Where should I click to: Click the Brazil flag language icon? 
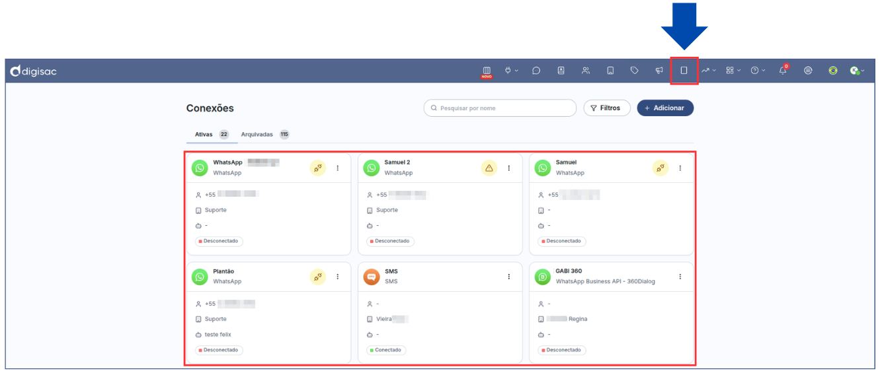click(x=833, y=71)
